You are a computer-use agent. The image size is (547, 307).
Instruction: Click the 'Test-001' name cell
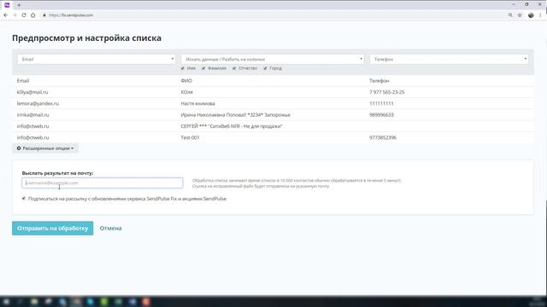[x=190, y=137]
